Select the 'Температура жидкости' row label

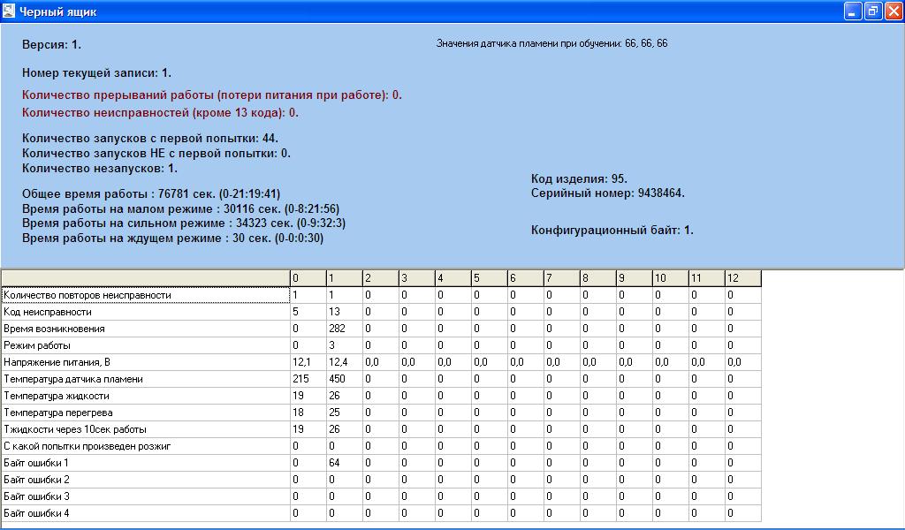[146, 396]
